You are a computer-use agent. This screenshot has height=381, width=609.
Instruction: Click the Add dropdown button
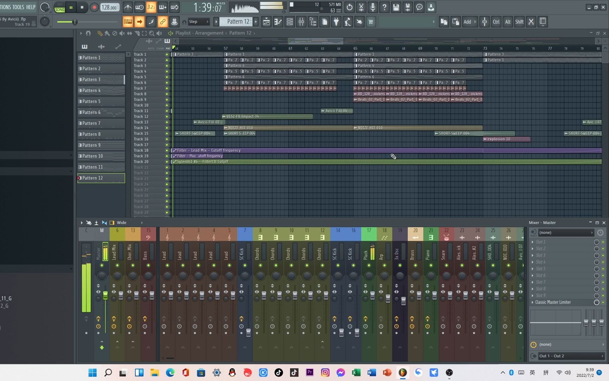click(x=469, y=22)
